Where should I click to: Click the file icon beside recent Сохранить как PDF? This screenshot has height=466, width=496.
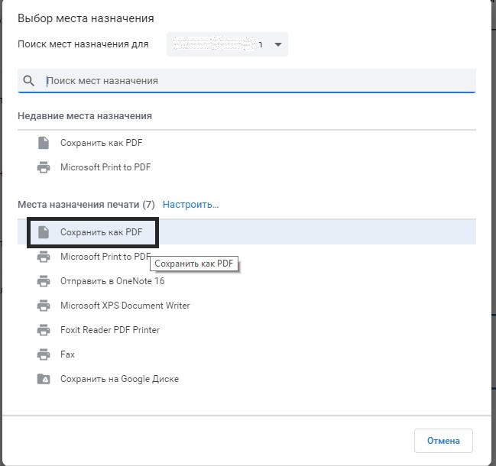point(44,143)
